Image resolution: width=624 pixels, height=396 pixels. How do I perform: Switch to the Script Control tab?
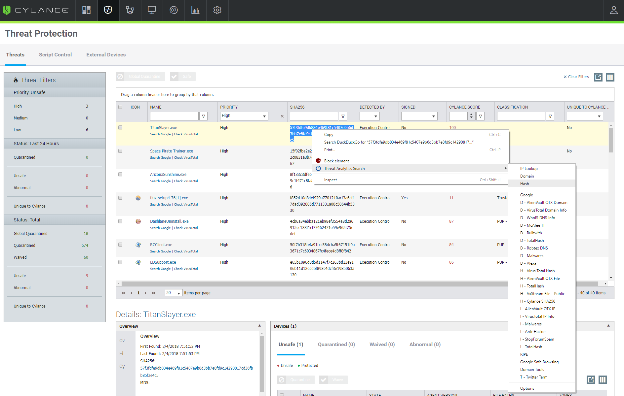click(55, 55)
